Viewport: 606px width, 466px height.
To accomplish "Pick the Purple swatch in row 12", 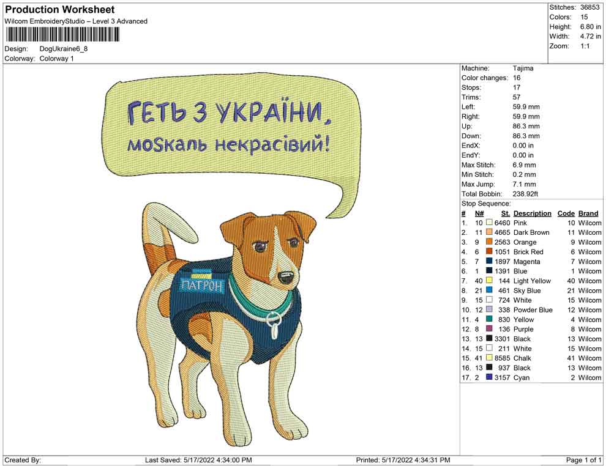I will coord(489,329).
